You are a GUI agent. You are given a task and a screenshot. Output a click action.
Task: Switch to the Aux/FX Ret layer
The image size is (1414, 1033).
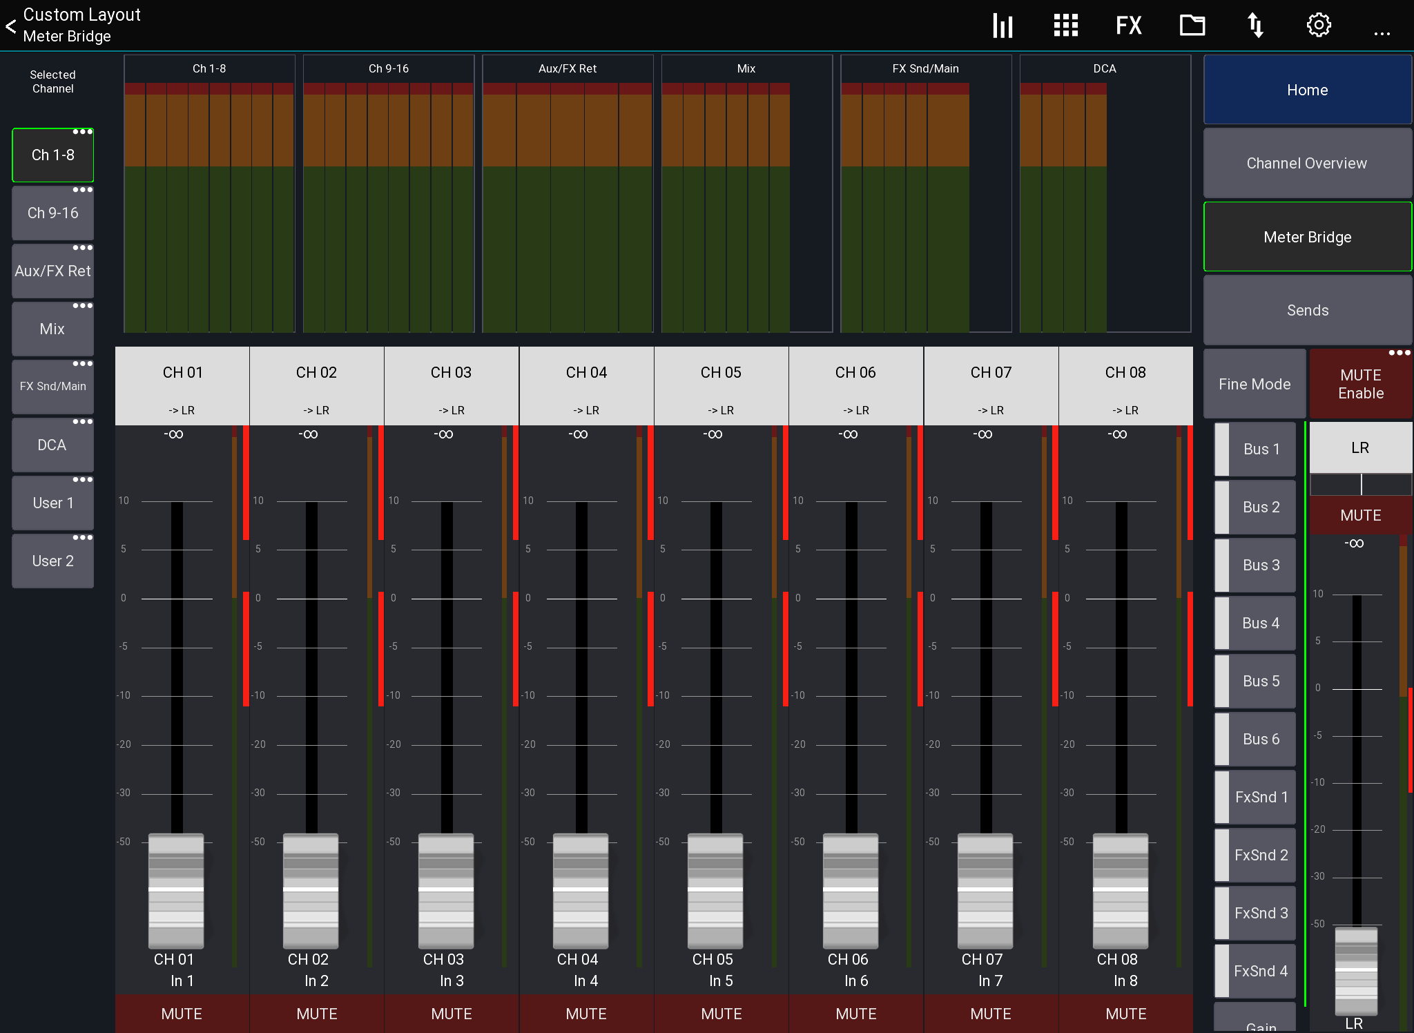pyautogui.click(x=52, y=271)
